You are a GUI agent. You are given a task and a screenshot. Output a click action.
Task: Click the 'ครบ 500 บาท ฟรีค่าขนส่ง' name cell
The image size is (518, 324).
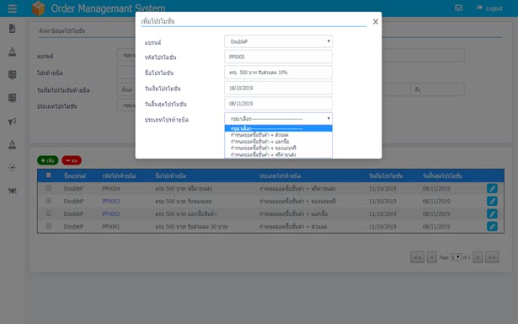(184, 189)
